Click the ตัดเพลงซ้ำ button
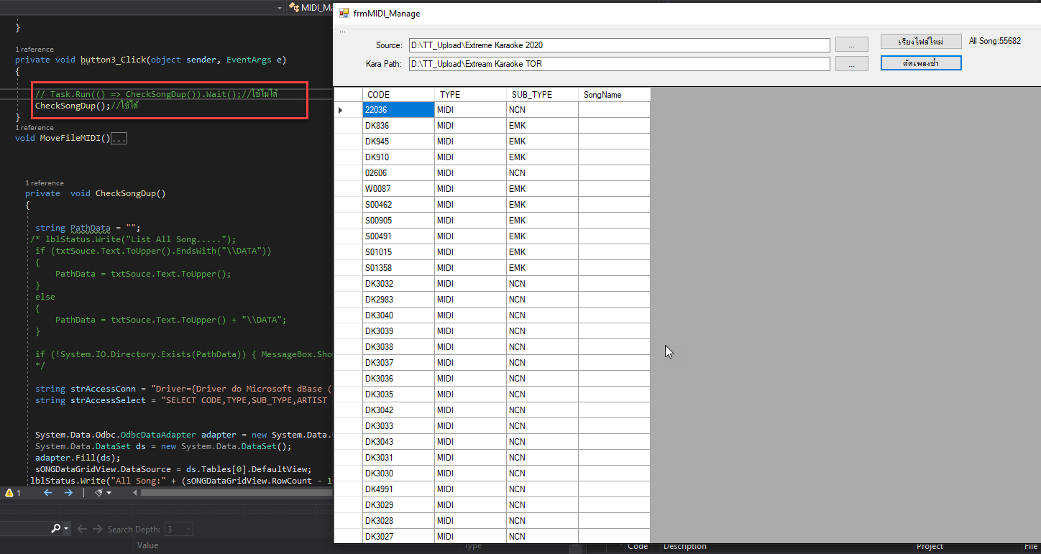The width and height of the screenshot is (1041, 554). tap(920, 63)
